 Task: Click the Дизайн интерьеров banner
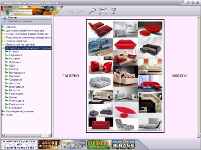[50, 144]
